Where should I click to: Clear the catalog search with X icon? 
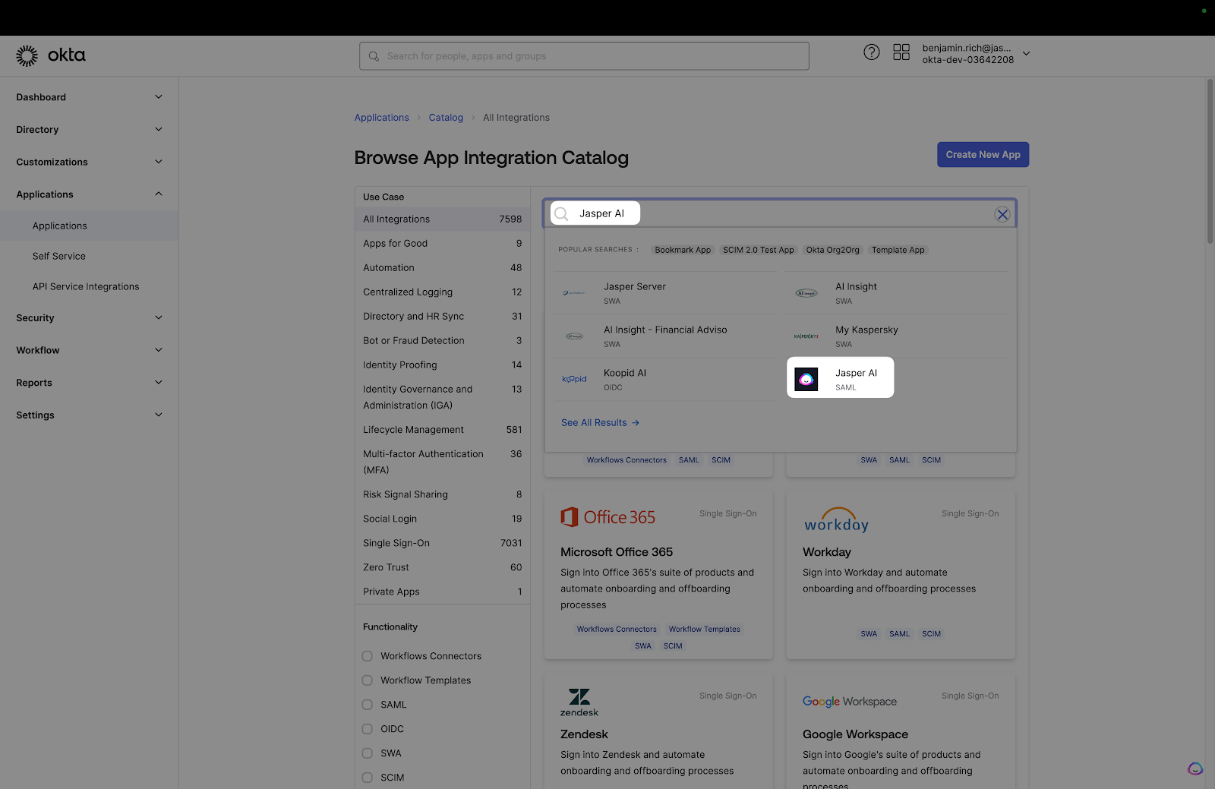click(x=1002, y=215)
